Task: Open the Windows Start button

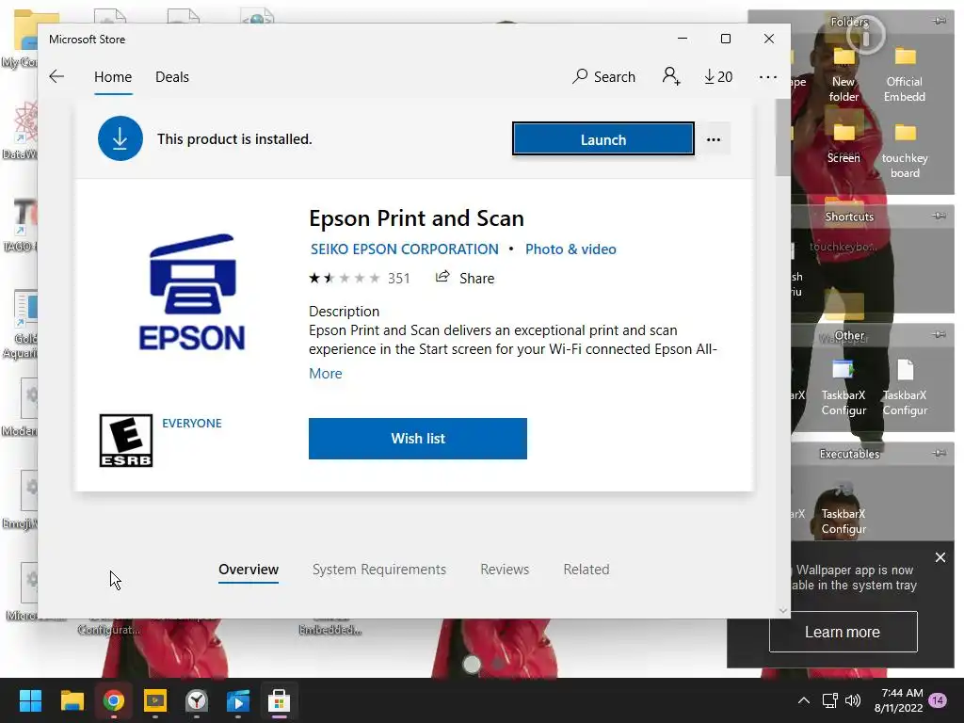Action: tap(30, 700)
